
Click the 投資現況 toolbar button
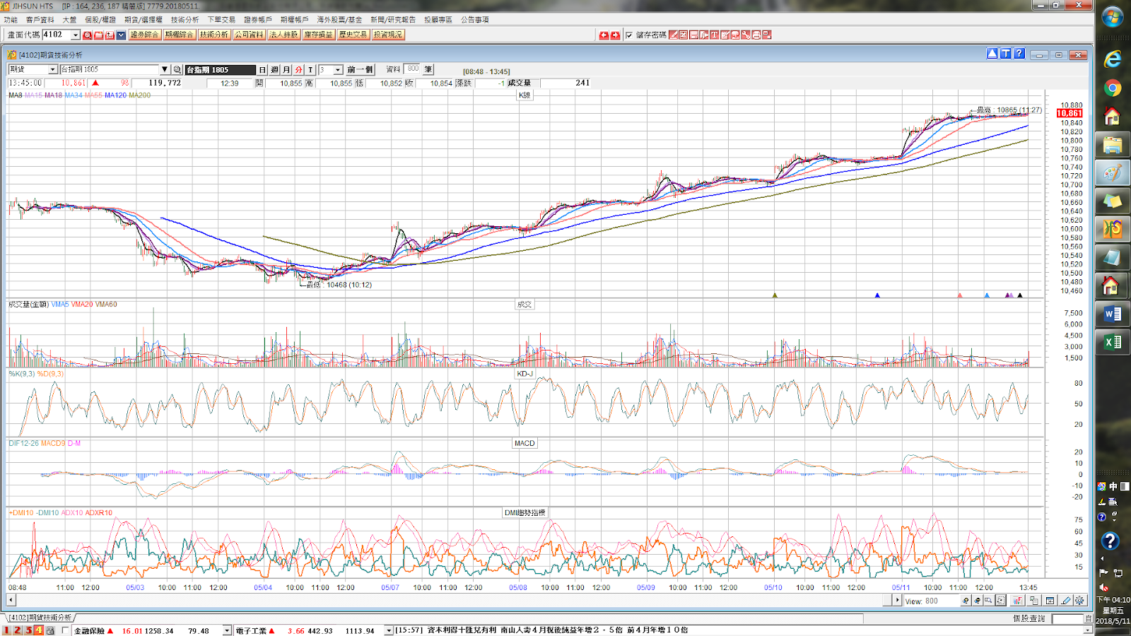point(388,35)
